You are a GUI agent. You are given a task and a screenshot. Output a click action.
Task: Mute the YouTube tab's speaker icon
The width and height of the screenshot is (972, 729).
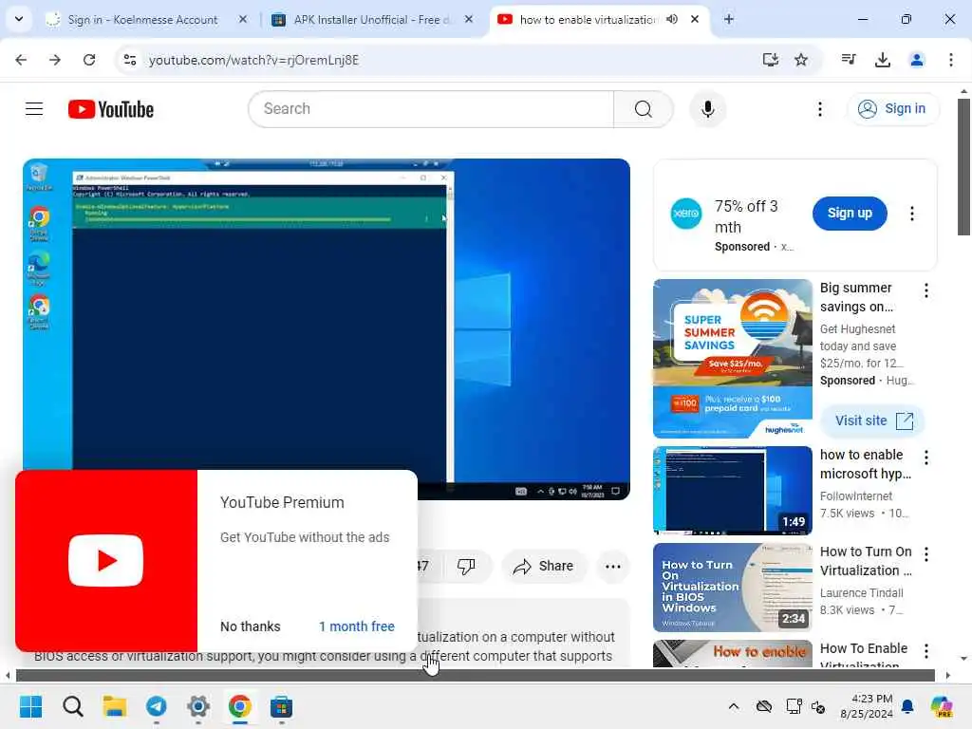(671, 19)
